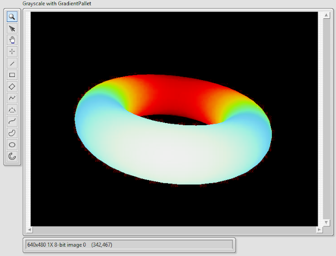
Task: Click '640x480 1X 8-bit image 0' status text
Action: (57, 244)
